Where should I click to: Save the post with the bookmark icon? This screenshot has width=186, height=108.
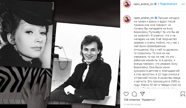[x=183, y=94]
